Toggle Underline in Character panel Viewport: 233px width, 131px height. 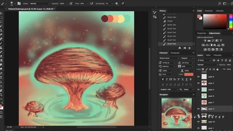[187, 79]
